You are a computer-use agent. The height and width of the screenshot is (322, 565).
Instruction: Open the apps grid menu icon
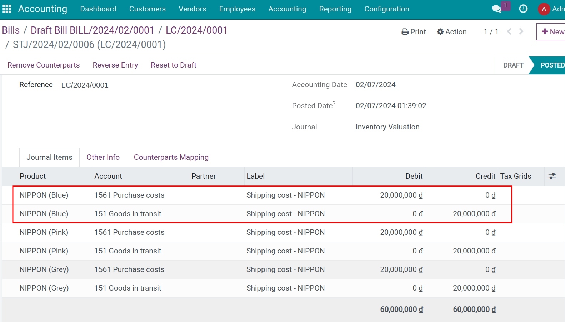pyautogui.click(x=6, y=9)
